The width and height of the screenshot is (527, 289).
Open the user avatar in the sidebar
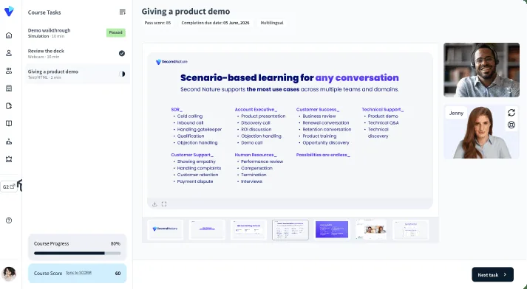pos(9,274)
